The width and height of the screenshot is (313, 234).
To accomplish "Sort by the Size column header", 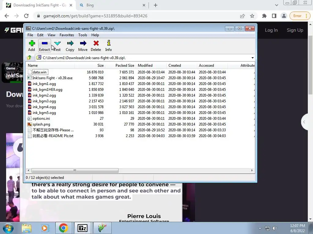I will point(90,66).
